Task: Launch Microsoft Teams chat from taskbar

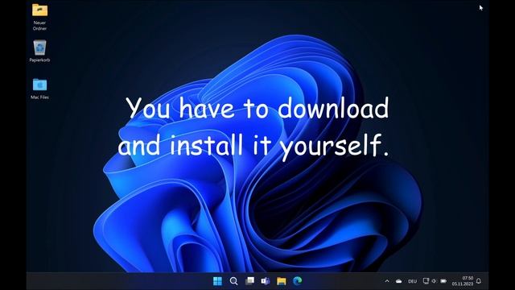Action: coord(266,281)
